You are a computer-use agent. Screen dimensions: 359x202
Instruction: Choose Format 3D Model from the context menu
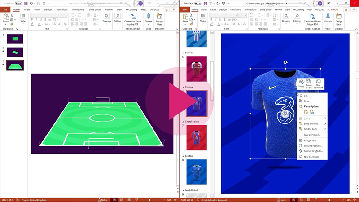click(313, 151)
